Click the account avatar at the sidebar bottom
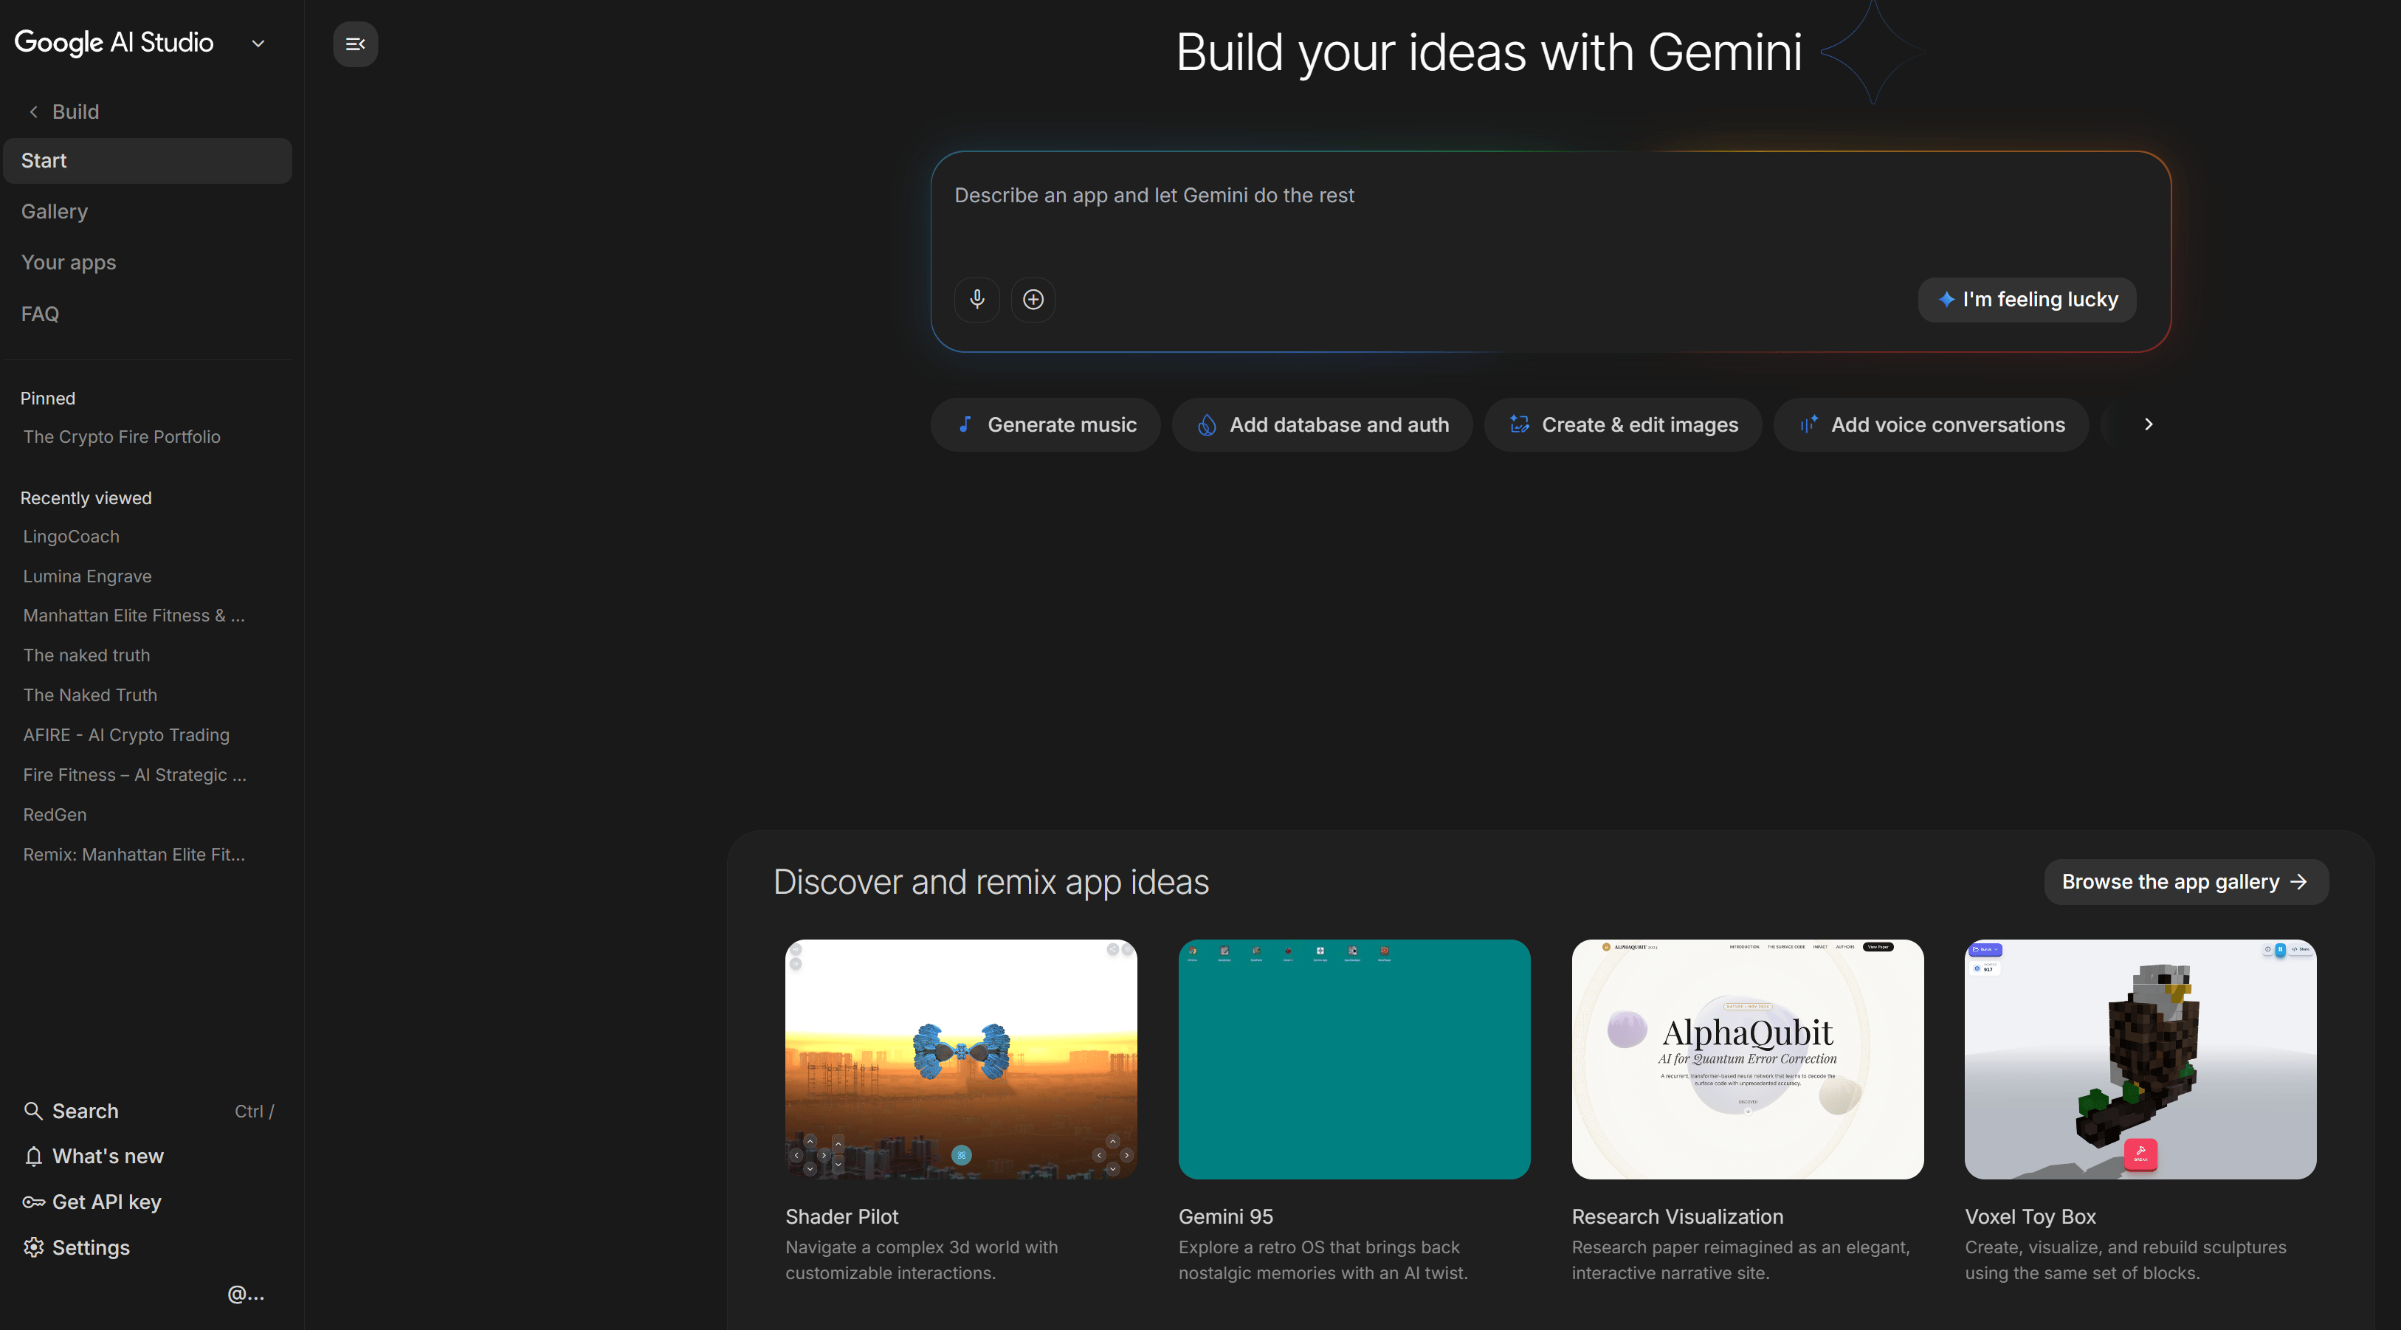 point(245,1294)
